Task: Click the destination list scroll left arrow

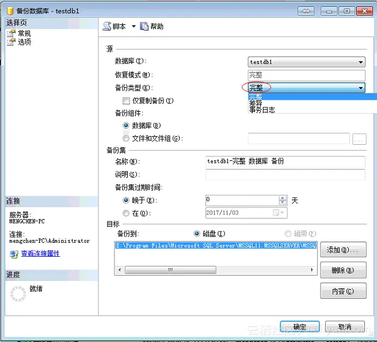Action: (120, 270)
